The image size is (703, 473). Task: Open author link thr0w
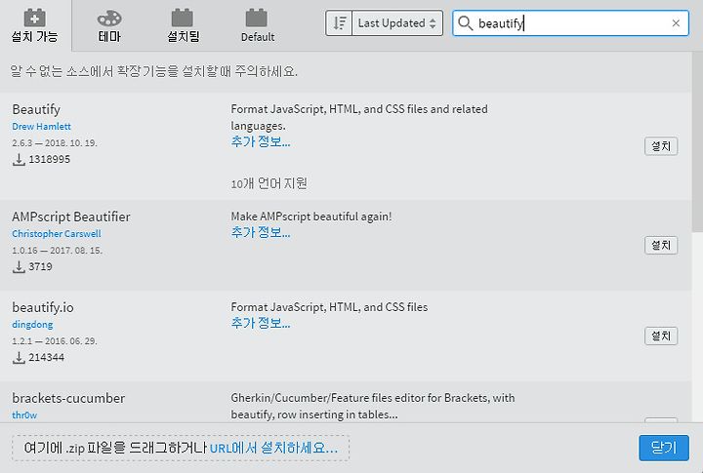(x=24, y=415)
